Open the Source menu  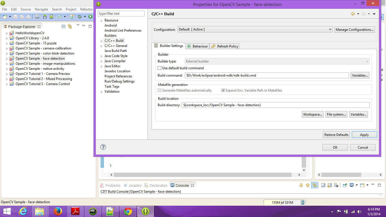click(x=26, y=9)
